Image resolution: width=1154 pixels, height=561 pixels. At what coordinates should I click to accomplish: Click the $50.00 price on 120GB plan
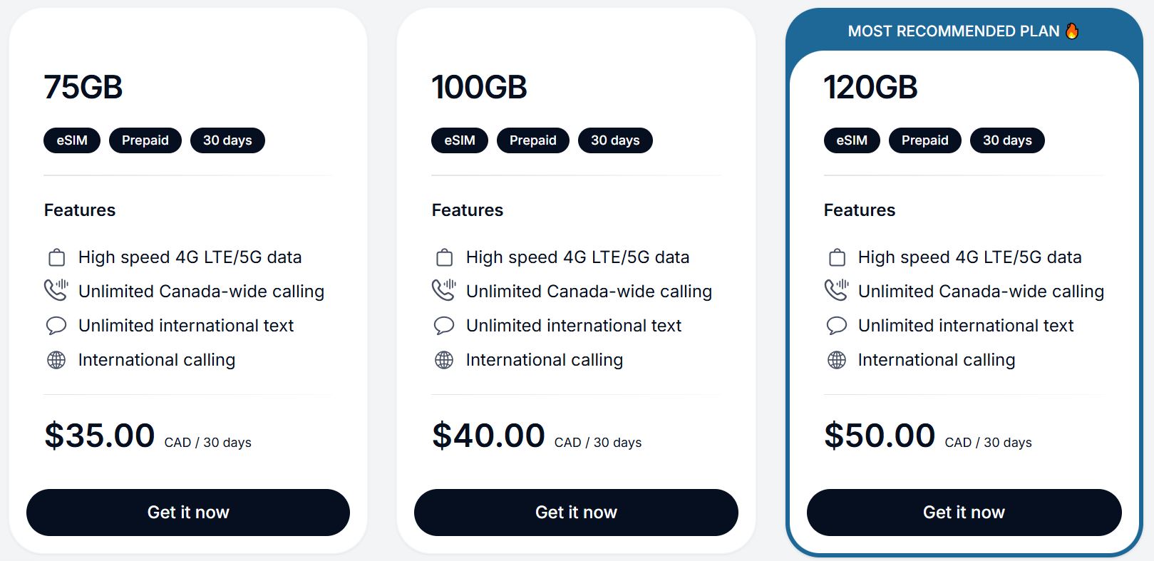point(880,436)
